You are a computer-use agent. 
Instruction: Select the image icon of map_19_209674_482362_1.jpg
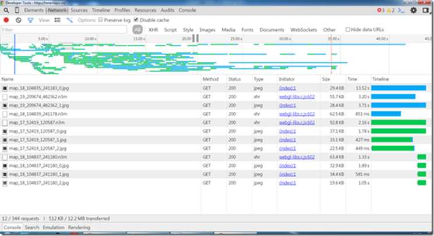[5, 105]
